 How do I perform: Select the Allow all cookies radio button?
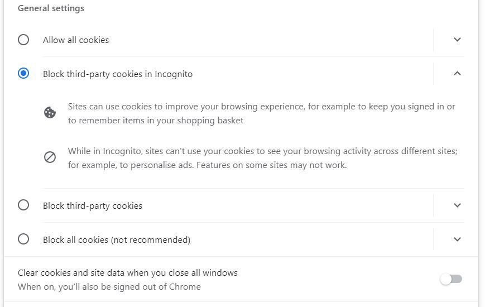23,40
